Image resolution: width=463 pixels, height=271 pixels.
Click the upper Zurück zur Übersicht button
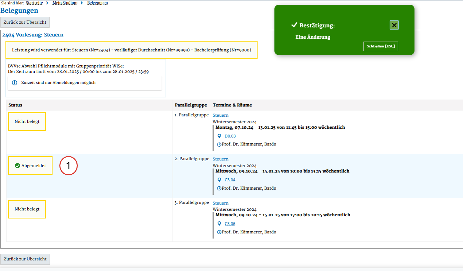click(x=25, y=22)
